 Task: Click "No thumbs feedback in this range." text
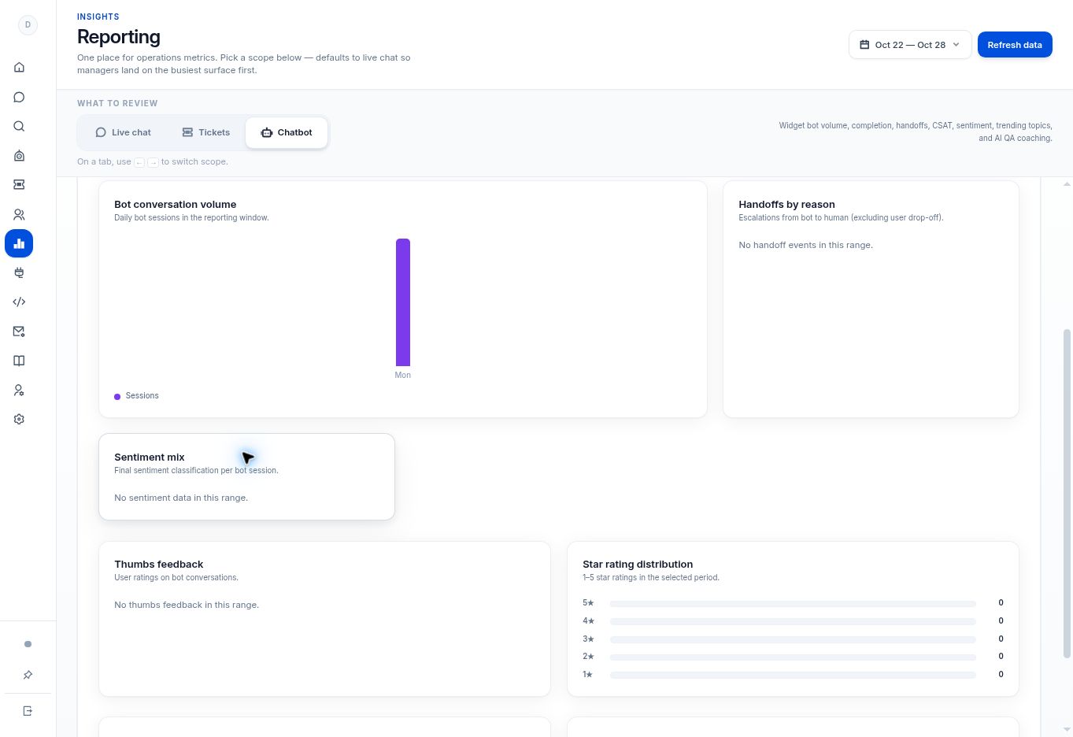[187, 605]
